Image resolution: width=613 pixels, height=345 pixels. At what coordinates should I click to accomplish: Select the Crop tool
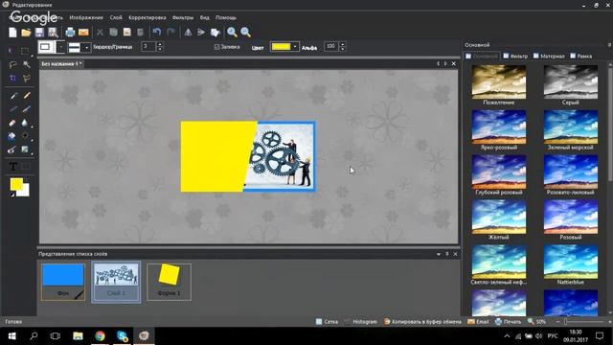pos(12,79)
